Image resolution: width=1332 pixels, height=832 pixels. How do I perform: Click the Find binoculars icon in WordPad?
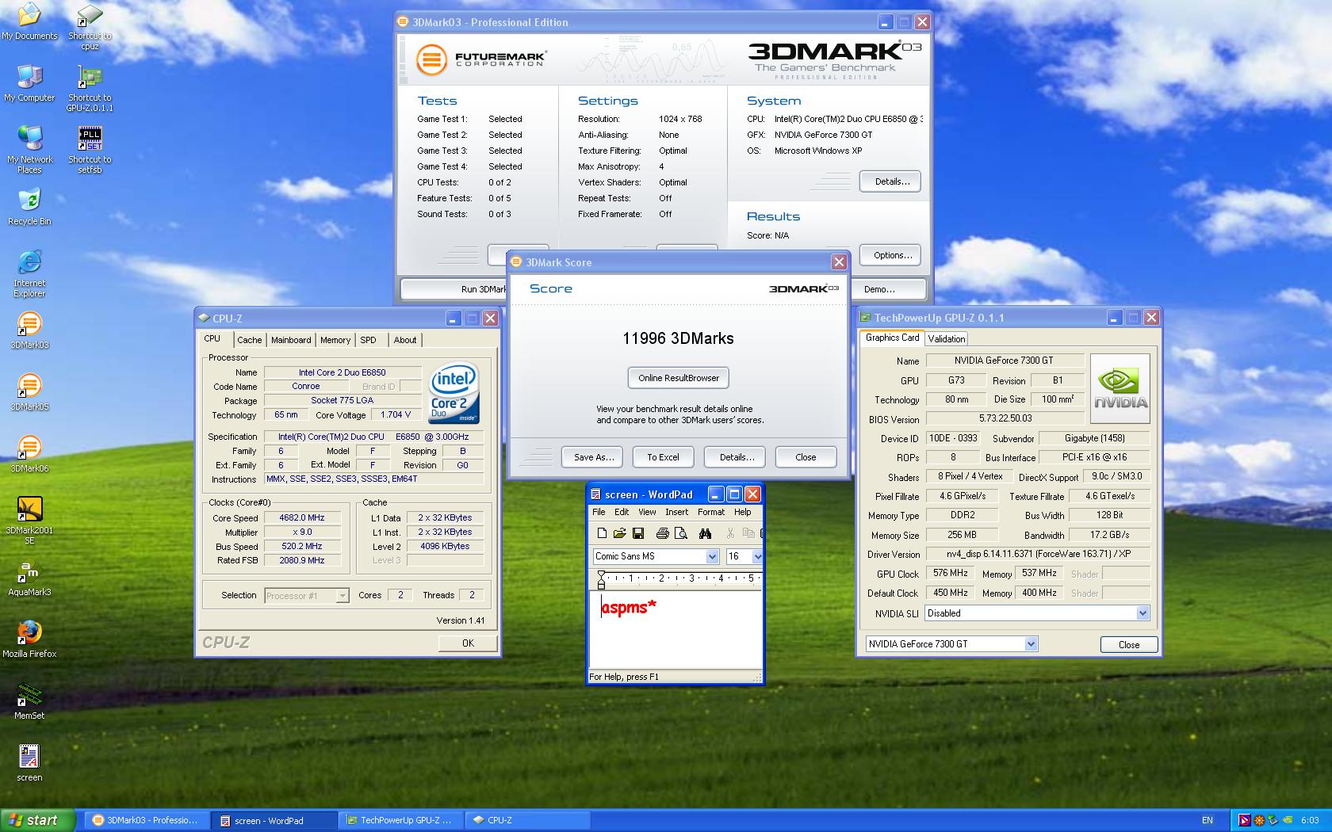[x=705, y=533]
